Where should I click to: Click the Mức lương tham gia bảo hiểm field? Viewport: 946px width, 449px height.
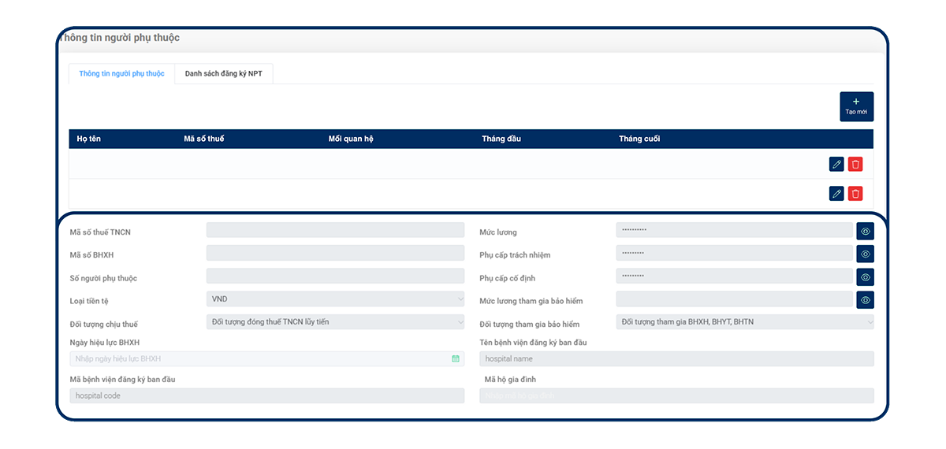(x=735, y=299)
